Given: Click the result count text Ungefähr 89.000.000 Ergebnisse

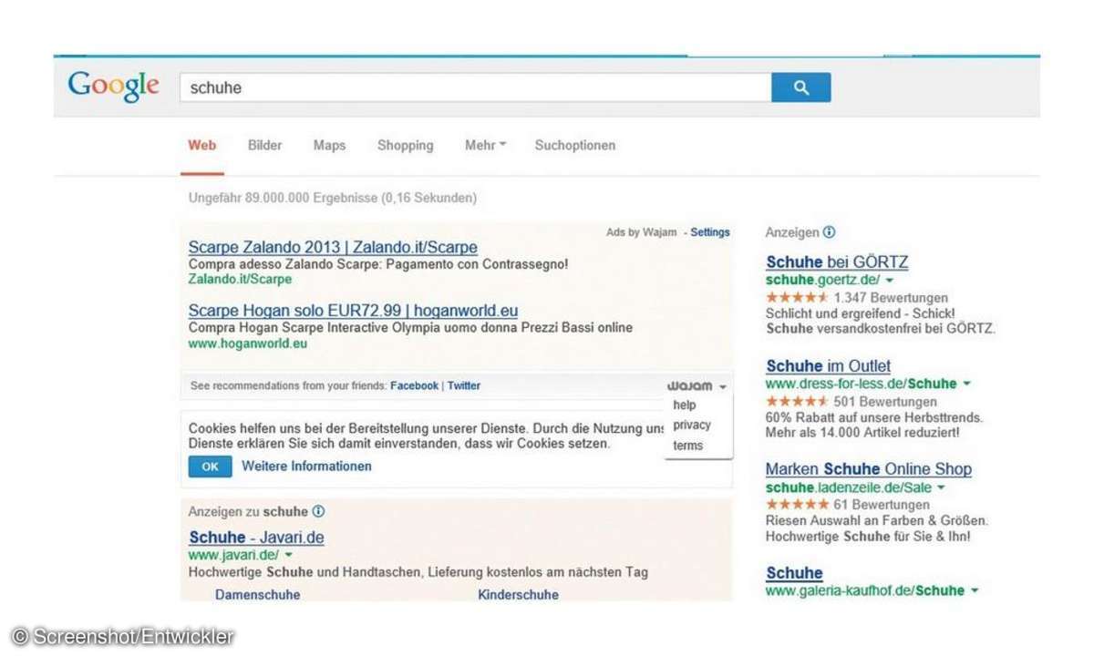Looking at the screenshot, I should (x=284, y=198).
